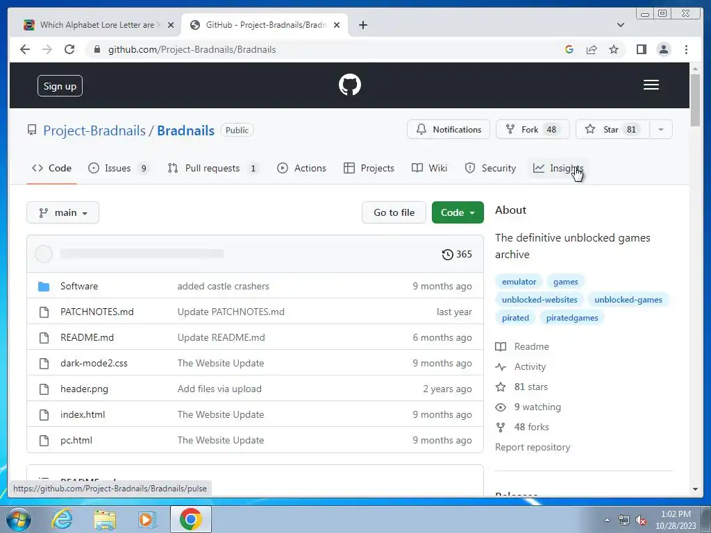The height and width of the screenshot is (533, 711).
Task: Open the Report repository link
Action: point(533,448)
